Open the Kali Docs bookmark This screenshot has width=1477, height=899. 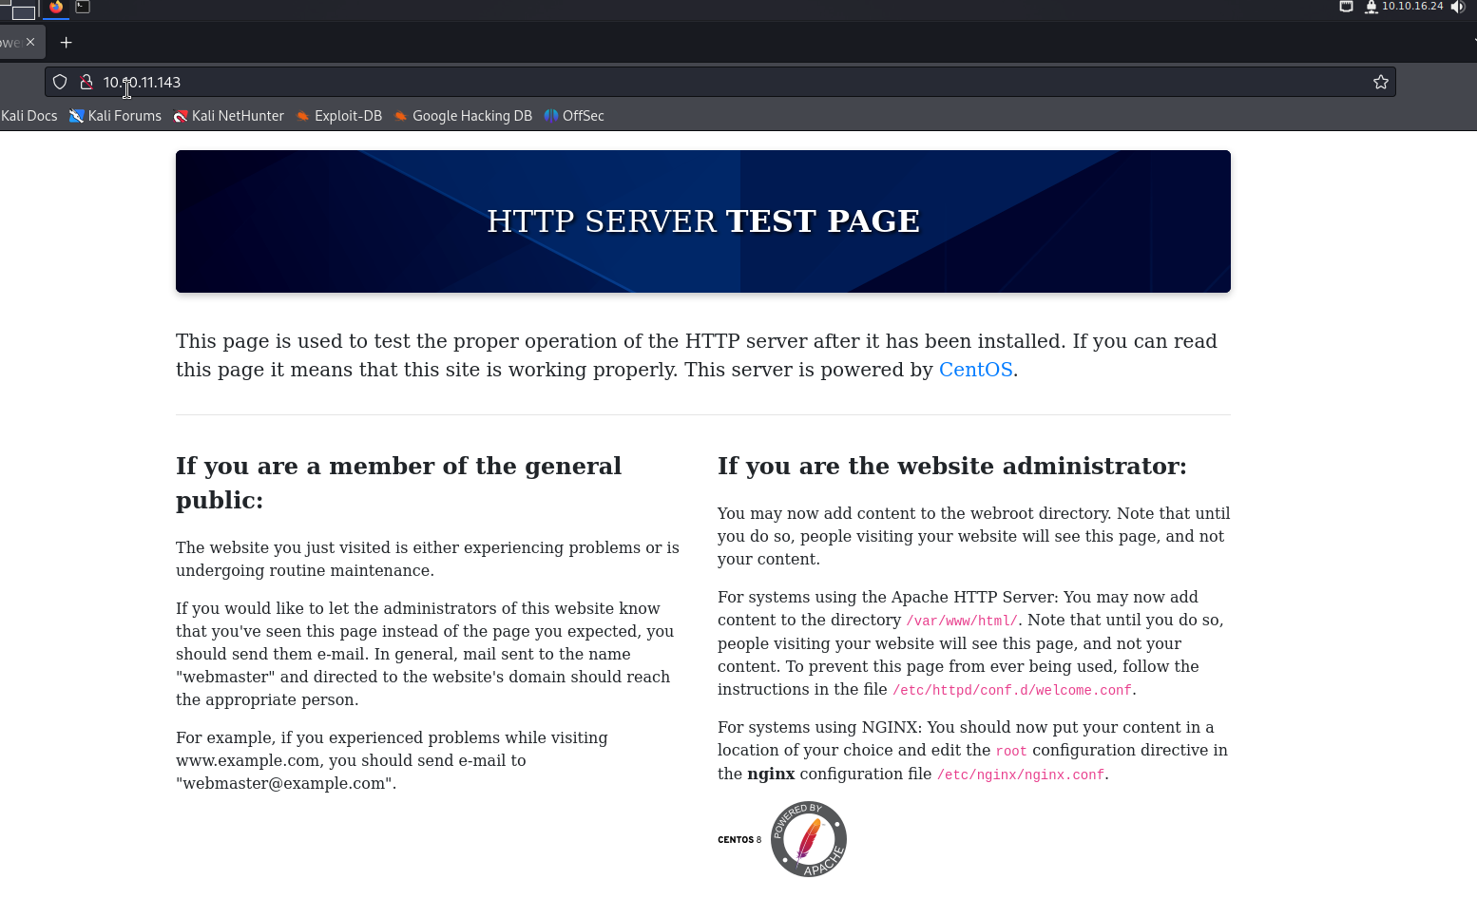pos(29,116)
